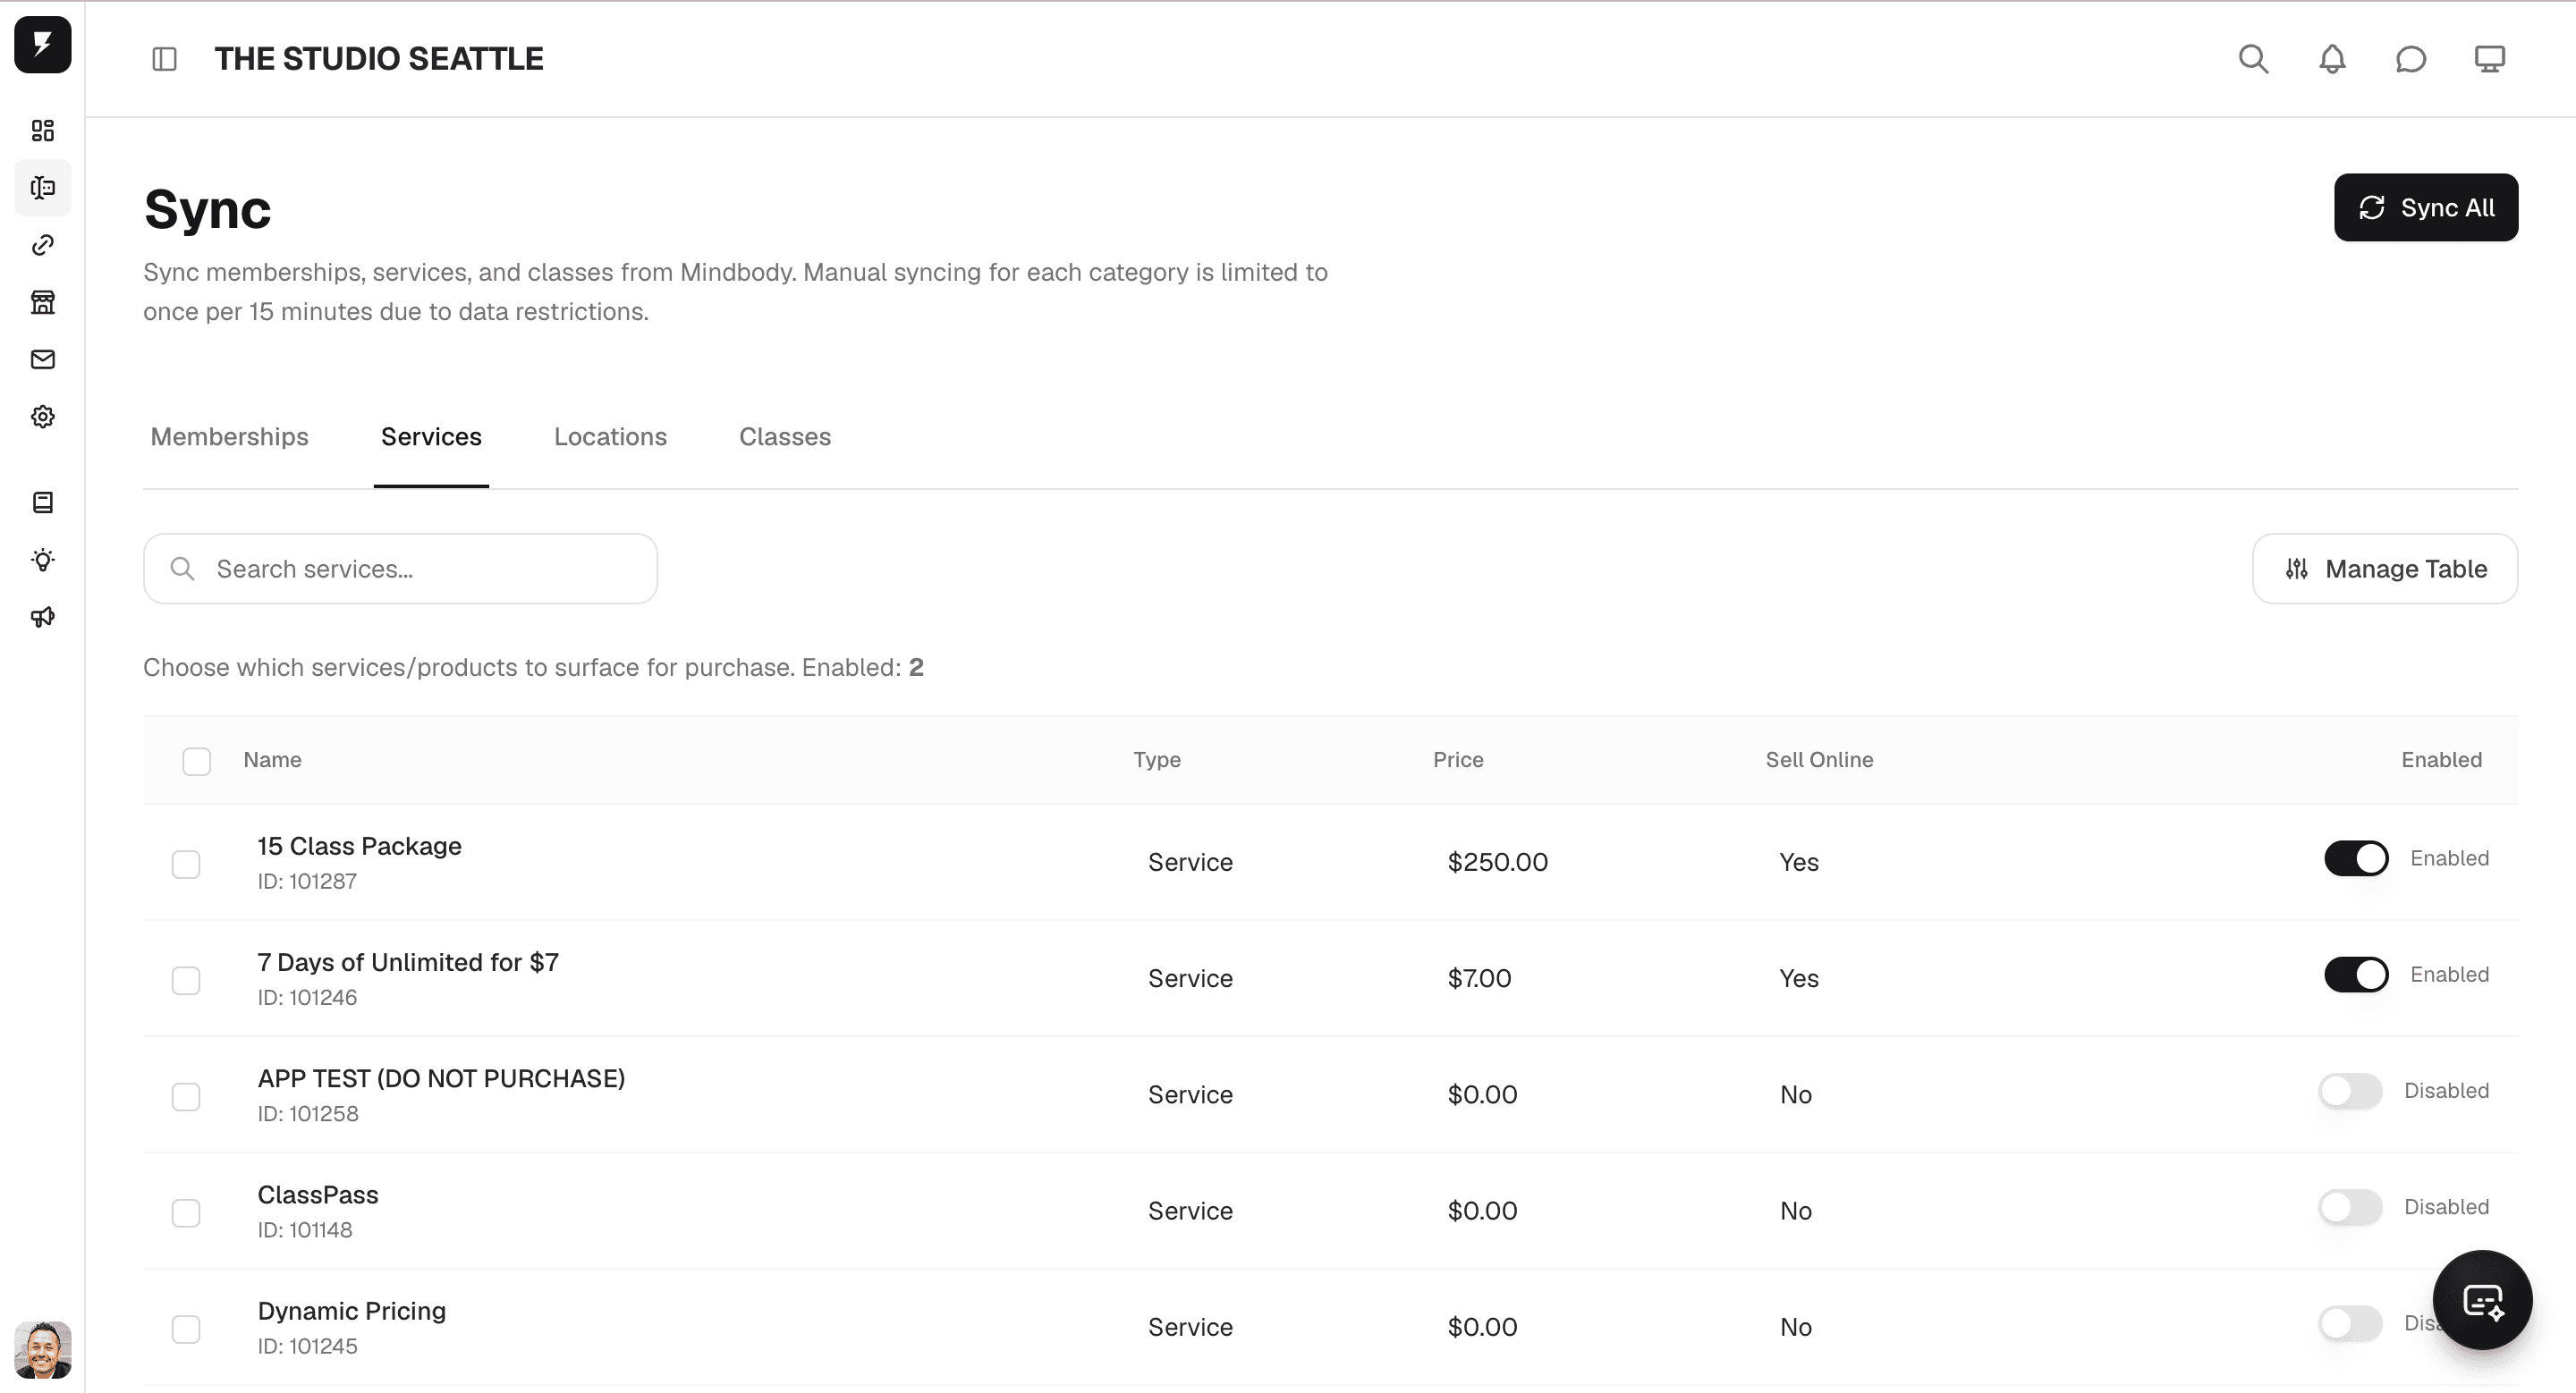Enable the ClassPass toggle
The image size is (2576, 1393).
2350,1207
